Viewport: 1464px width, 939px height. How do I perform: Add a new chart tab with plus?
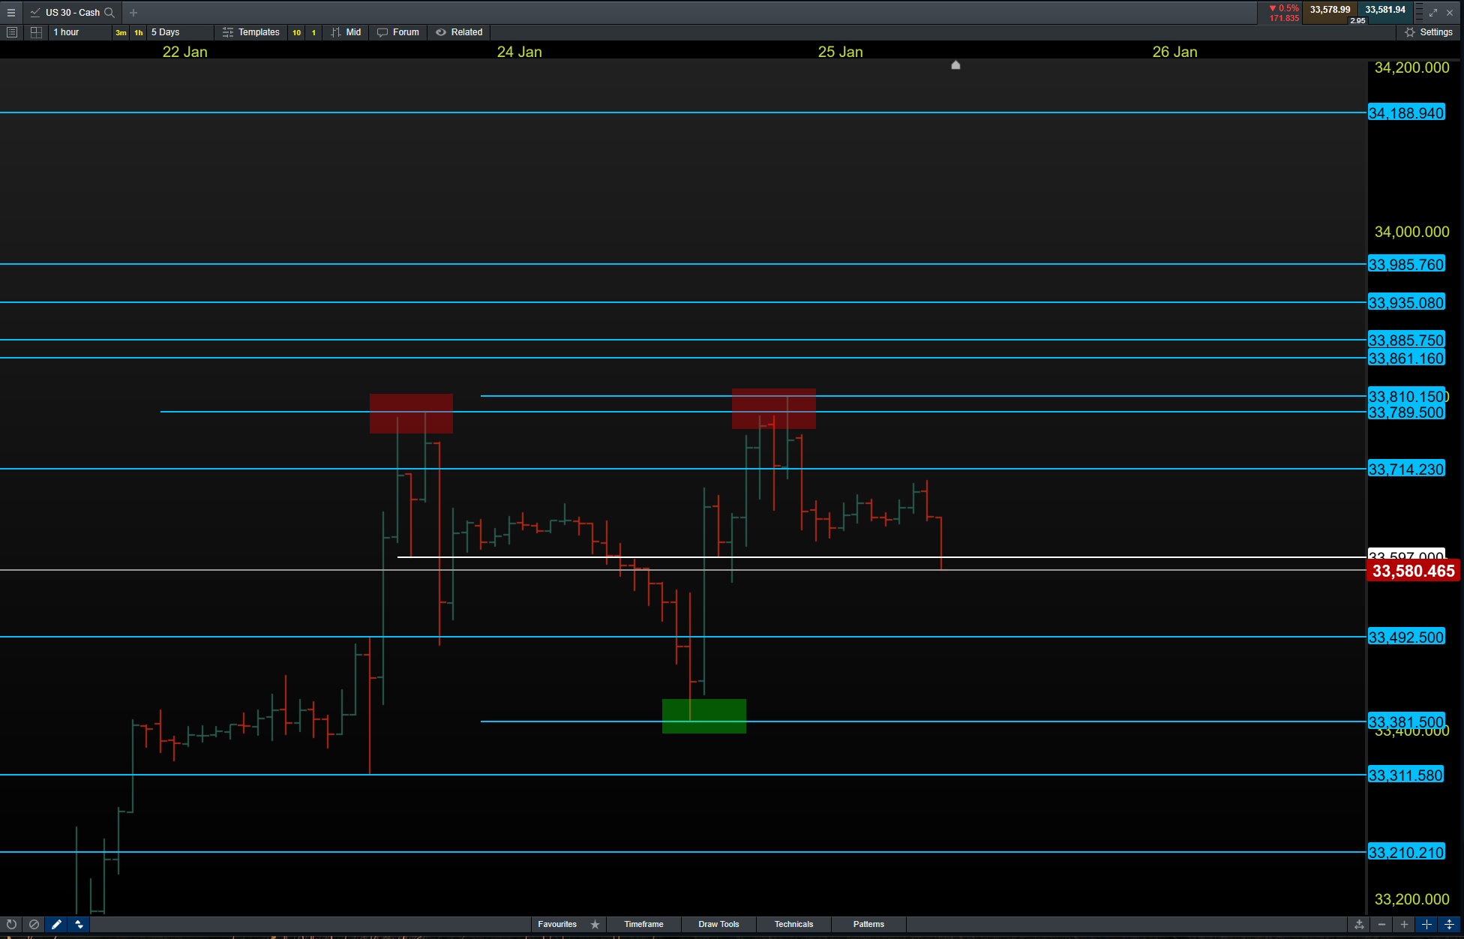(133, 13)
